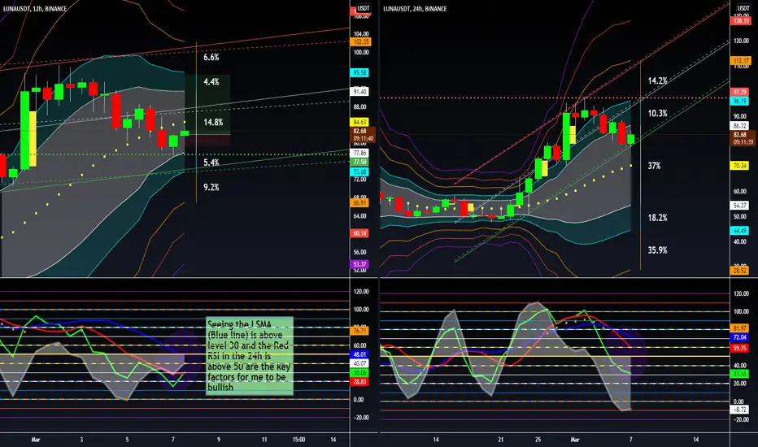The image size is (758, 447).
Task: Select the cyan 44.49 price label
Action: (739, 231)
